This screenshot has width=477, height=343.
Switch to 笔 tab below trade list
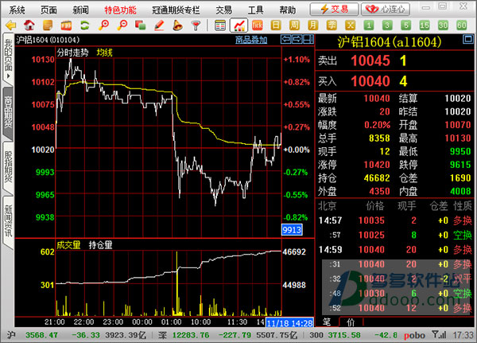(327, 322)
